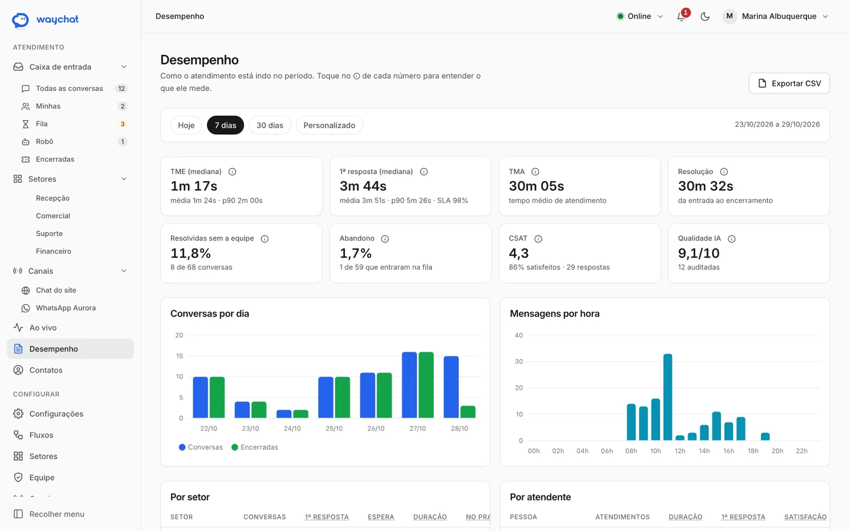Click the CSAT info icon
Image resolution: width=849 pixels, height=531 pixels.
[x=538, y=239]
